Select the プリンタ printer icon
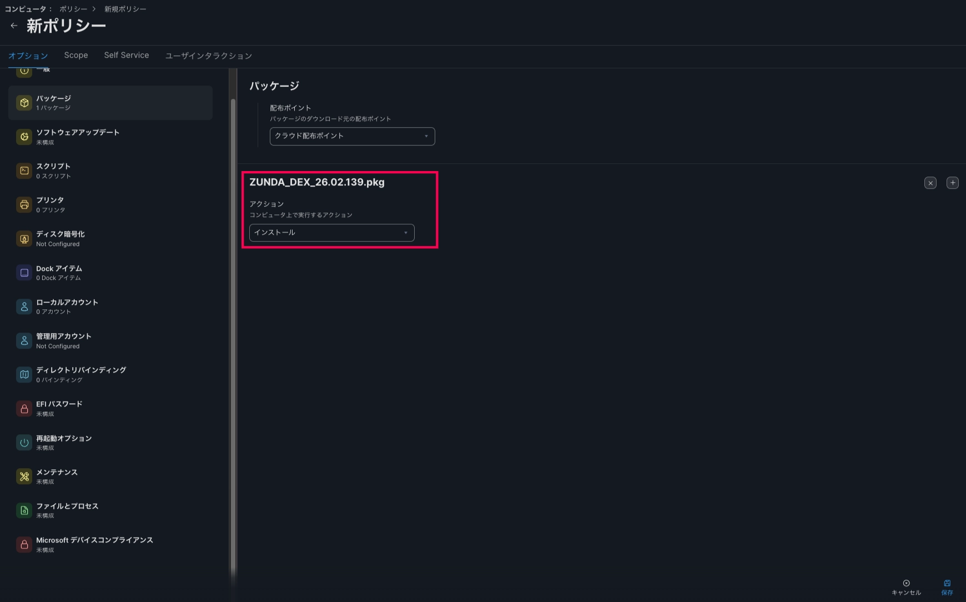 coord(24,204)
